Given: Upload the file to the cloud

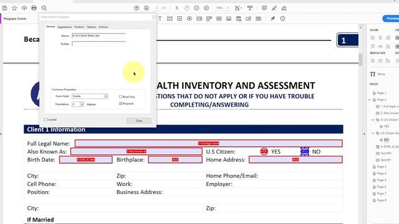Looking at the screenshot, I should (24, 8).
